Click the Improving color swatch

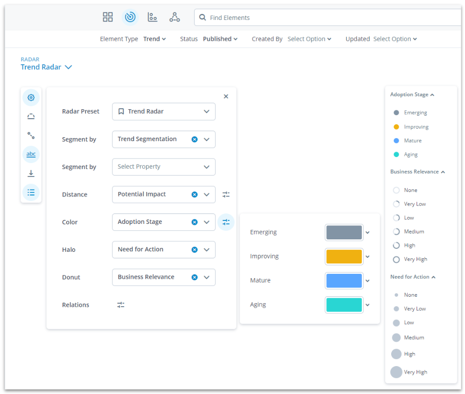(x=344, y=257)
